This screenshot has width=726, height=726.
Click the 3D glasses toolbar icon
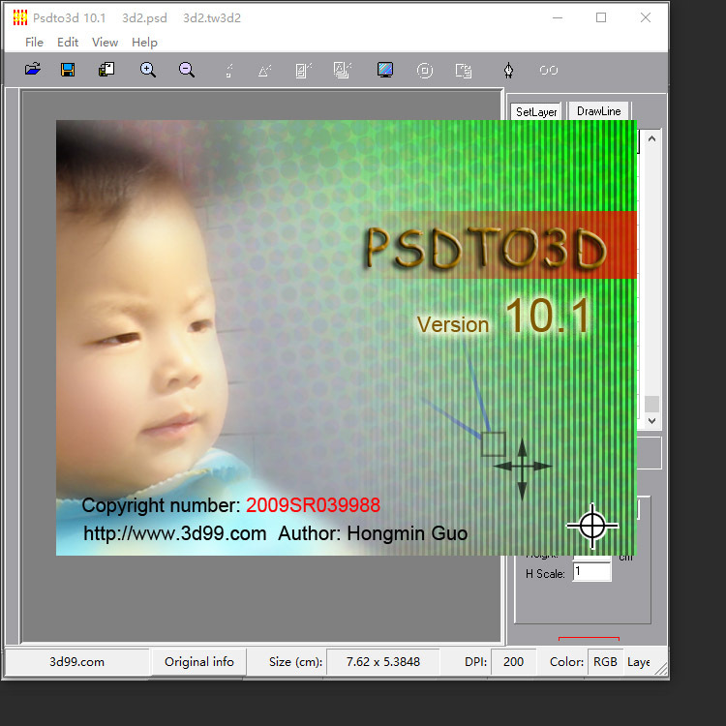[x=549, y=70]
